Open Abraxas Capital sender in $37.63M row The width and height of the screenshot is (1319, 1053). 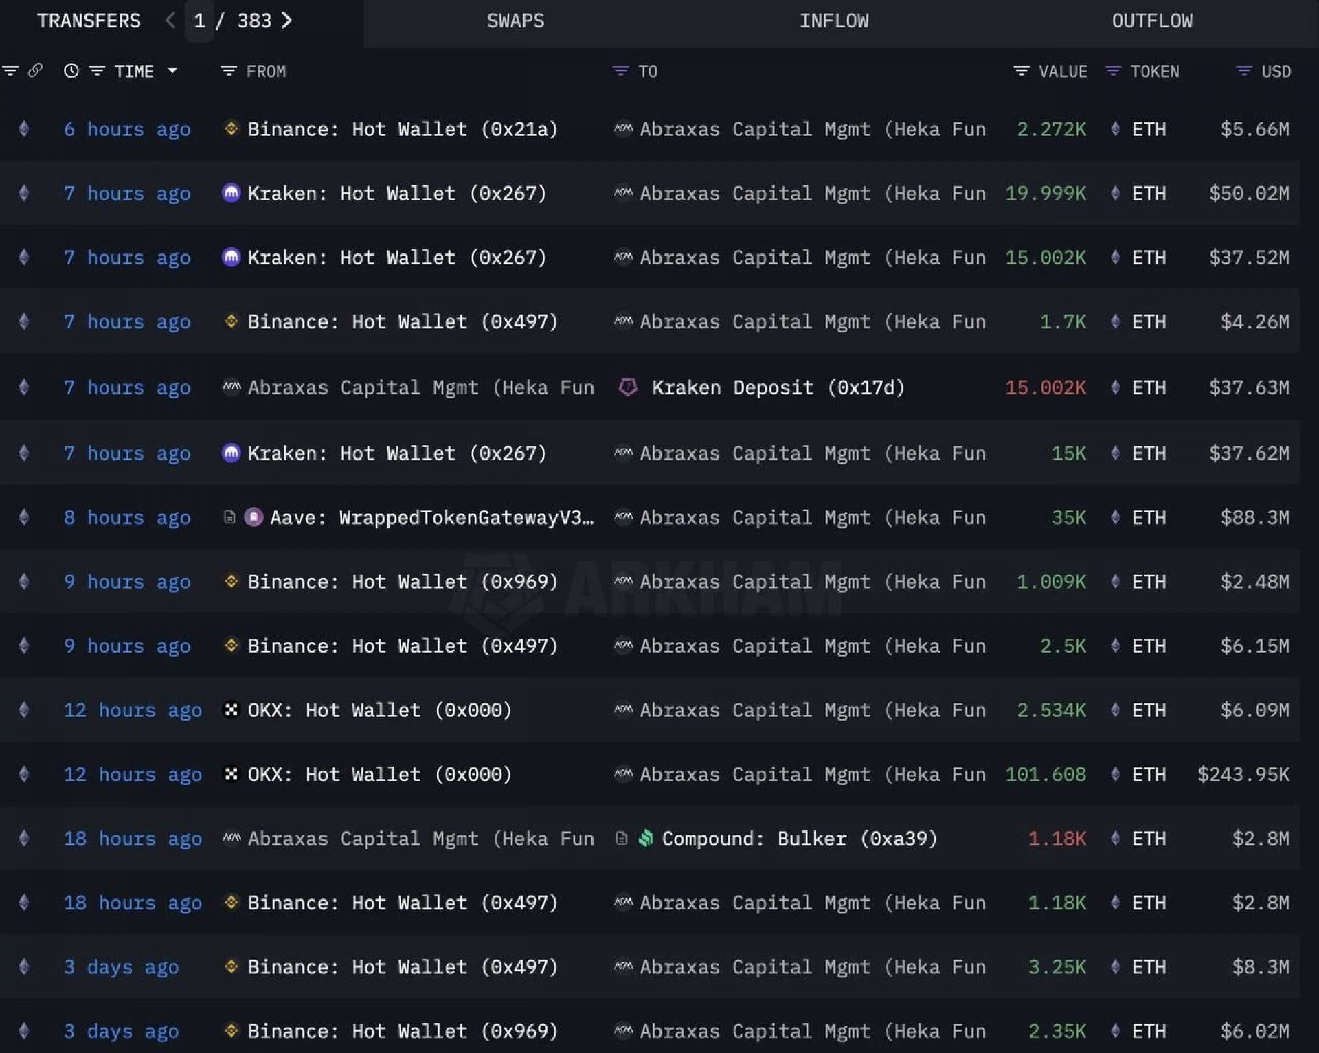tap(420, 388)
